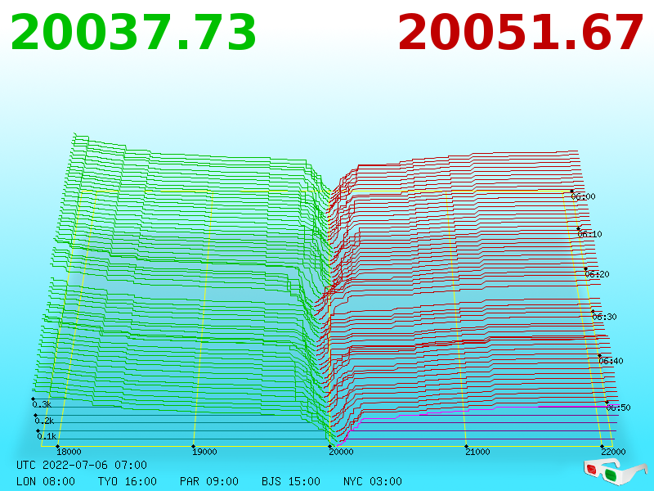Click the UTC 2022-07-06 07:00 timestamp

click(82, 465)
